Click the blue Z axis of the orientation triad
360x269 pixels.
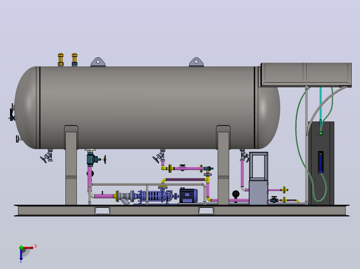(21, 254)
